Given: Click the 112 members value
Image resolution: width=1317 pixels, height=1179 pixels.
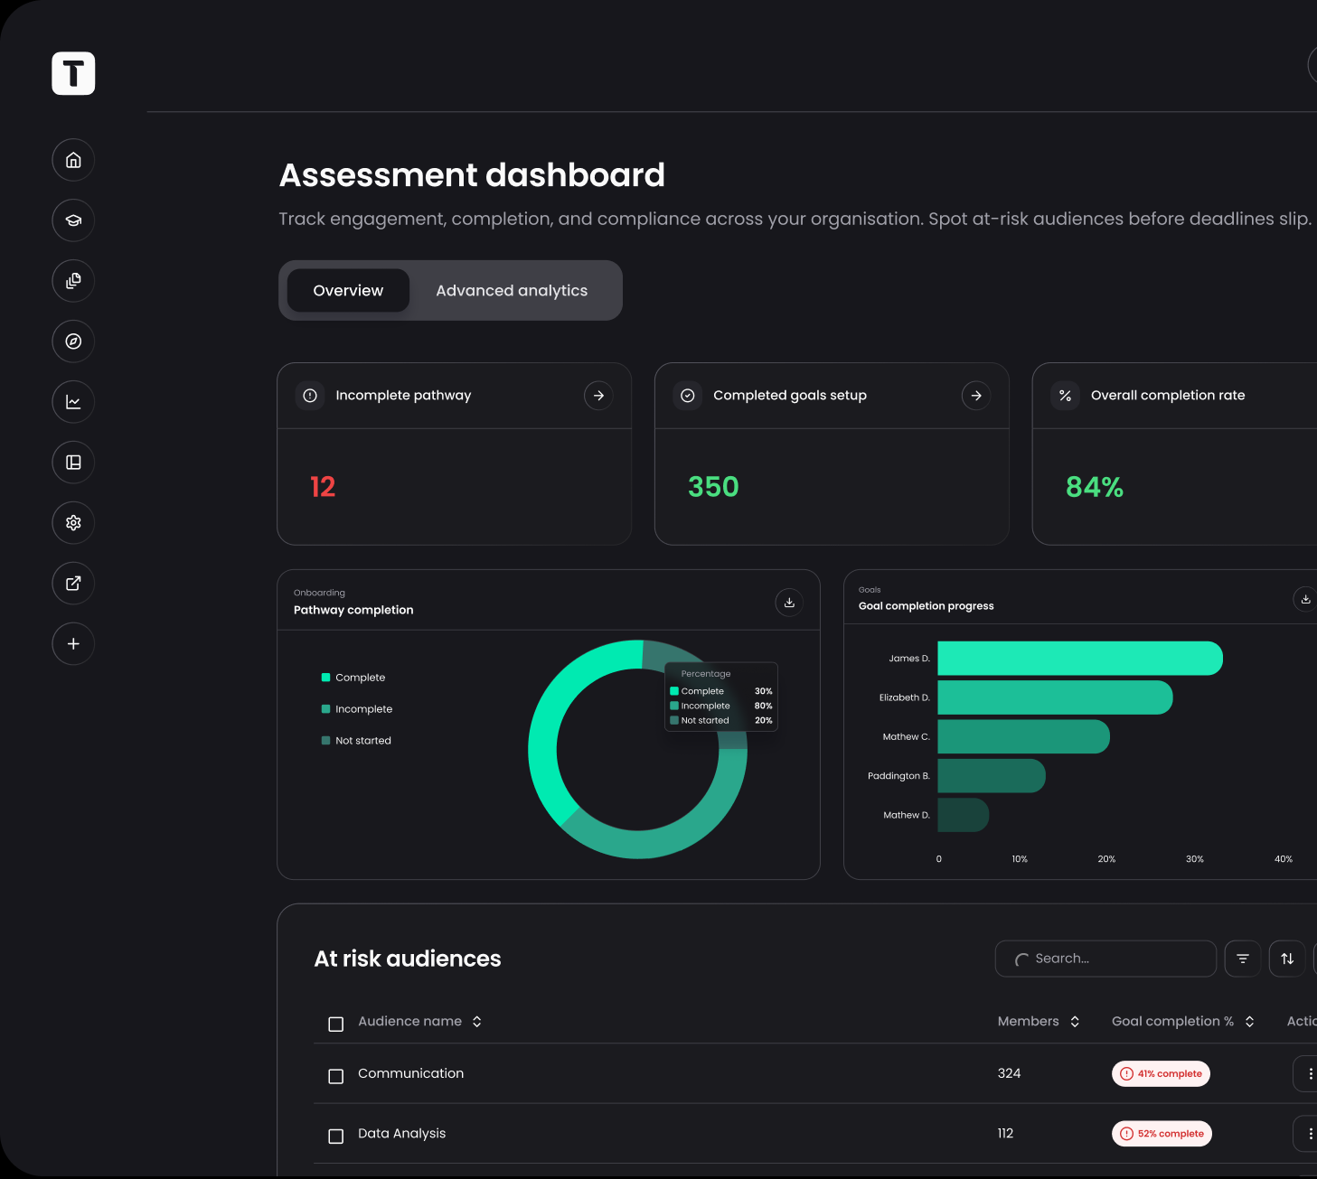Looking at the screenshot, I should tap(1005, 1134).
